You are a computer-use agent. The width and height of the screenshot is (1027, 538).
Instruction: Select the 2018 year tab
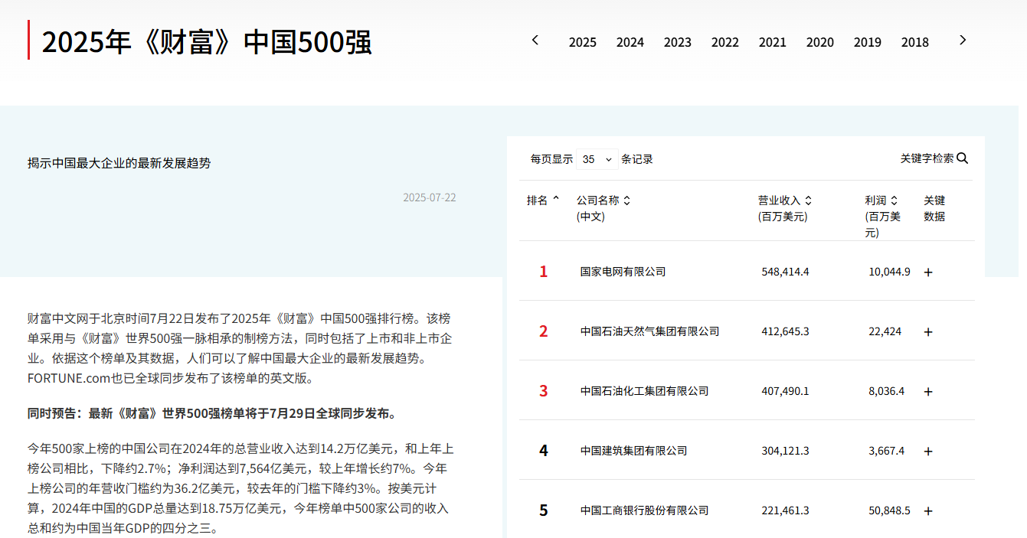click(915, 42)
